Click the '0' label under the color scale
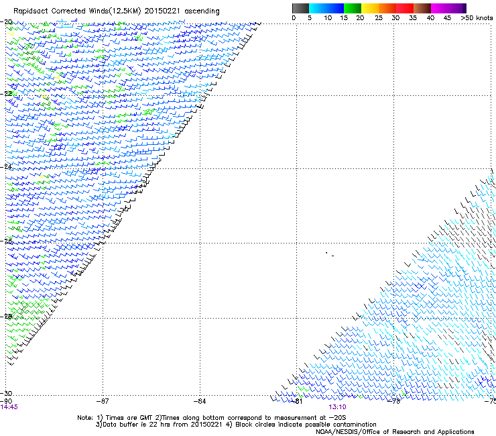 (294, 18)
